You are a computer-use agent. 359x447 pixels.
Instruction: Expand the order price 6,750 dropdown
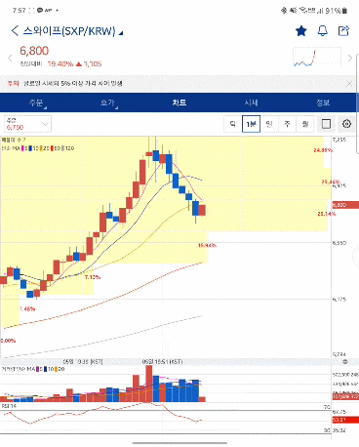click(x=27, y=124)
